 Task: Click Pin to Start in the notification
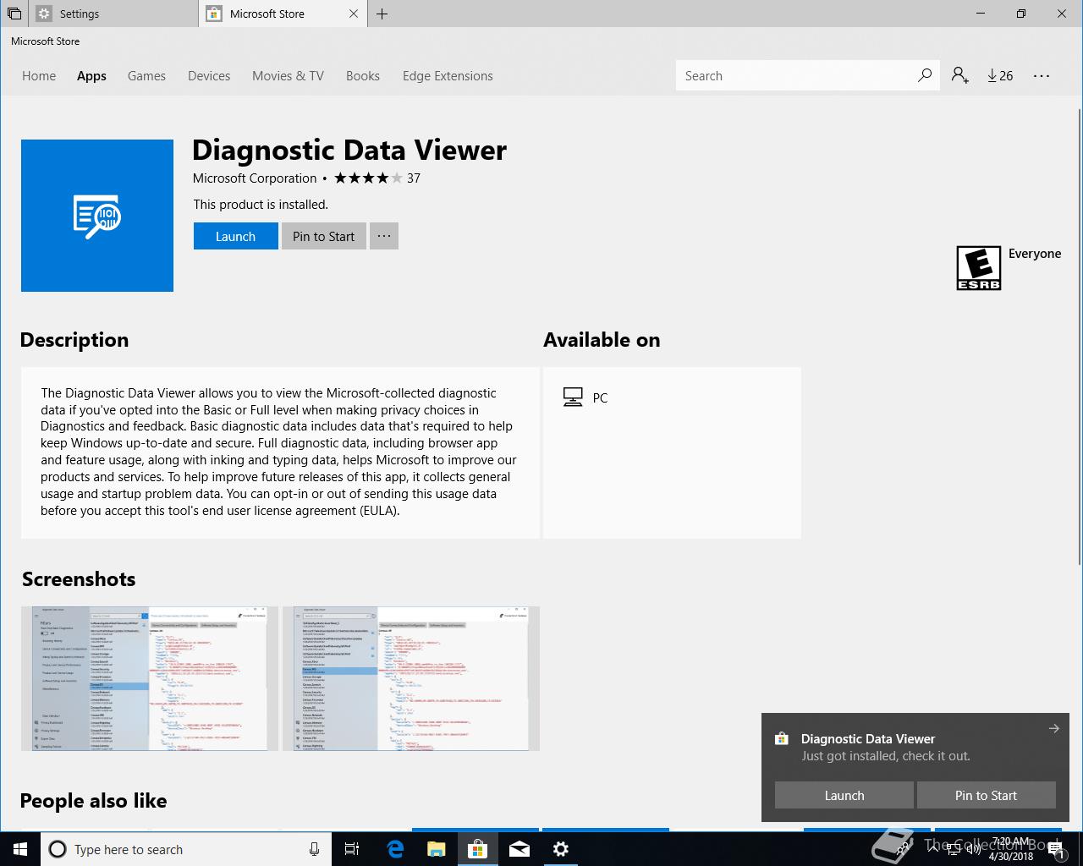[986, 795]
